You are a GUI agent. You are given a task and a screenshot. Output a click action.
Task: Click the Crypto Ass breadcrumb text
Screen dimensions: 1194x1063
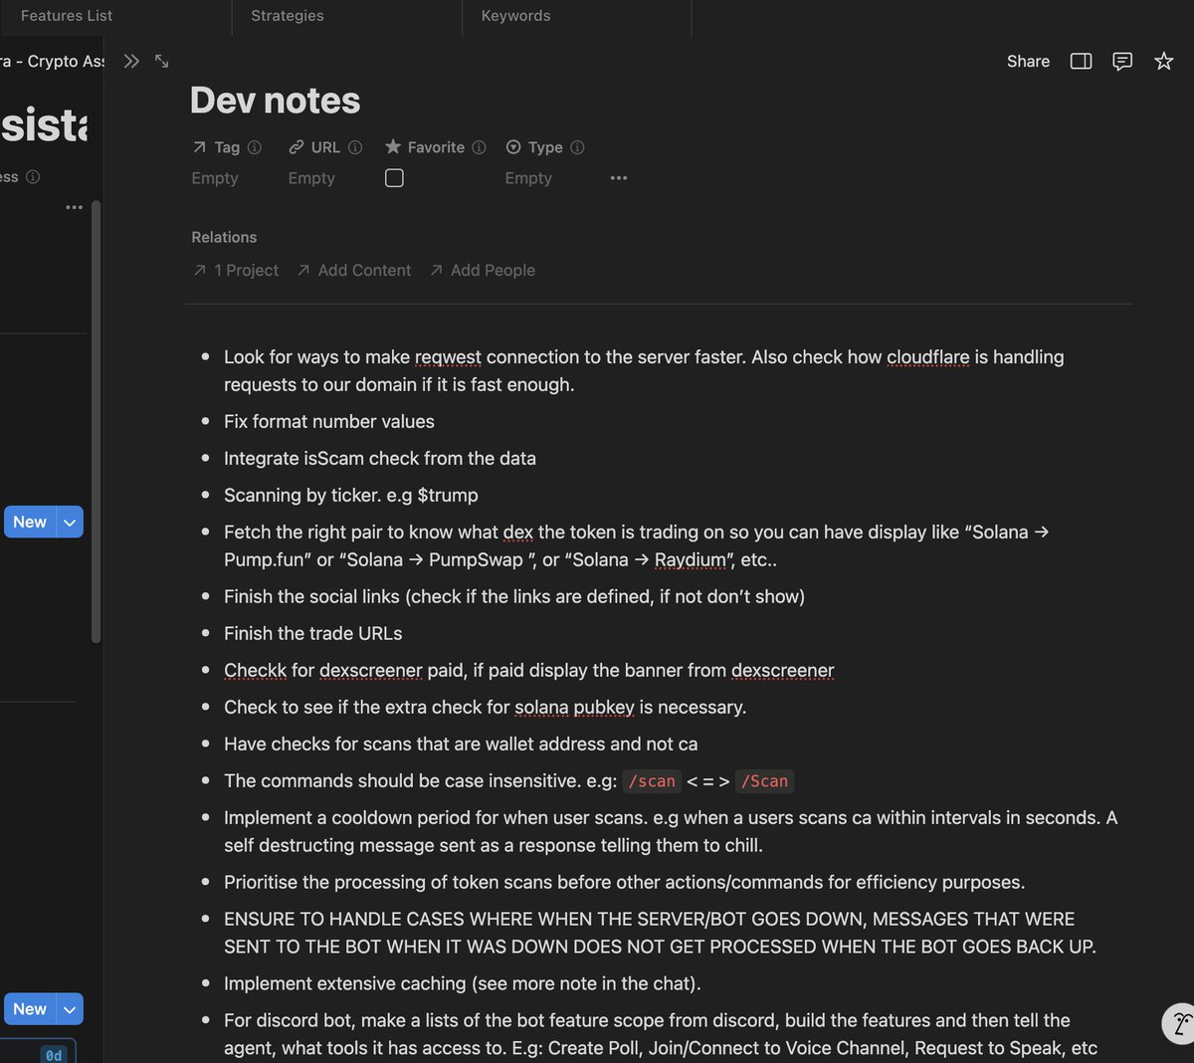(x=66, y=61)
